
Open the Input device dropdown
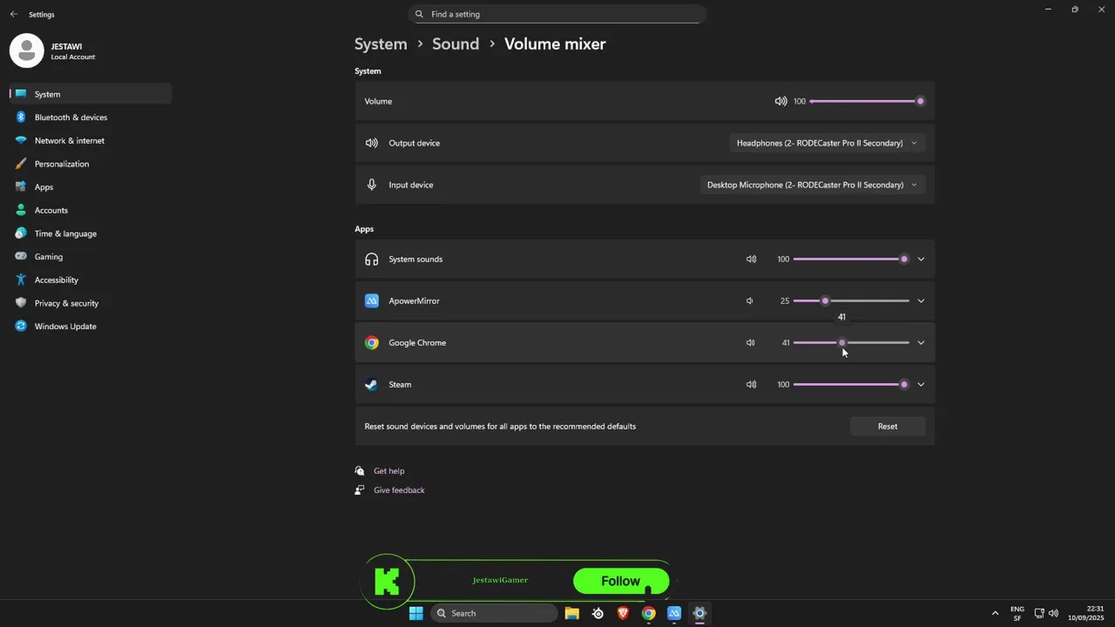tap(812, 185)
